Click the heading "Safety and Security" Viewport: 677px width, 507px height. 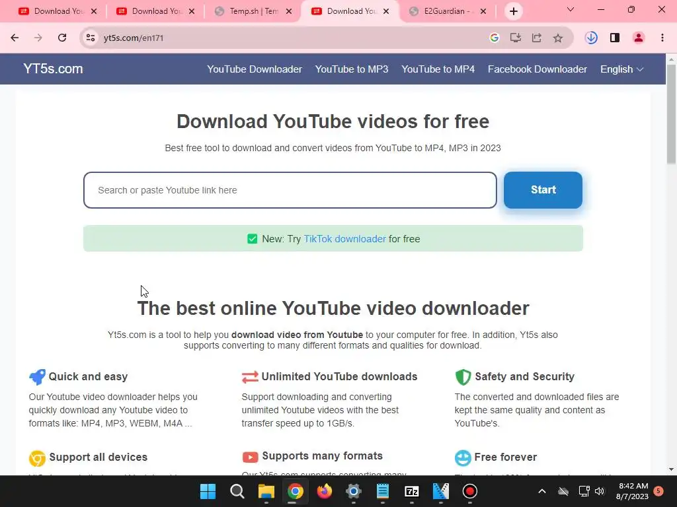click(524, 377)
